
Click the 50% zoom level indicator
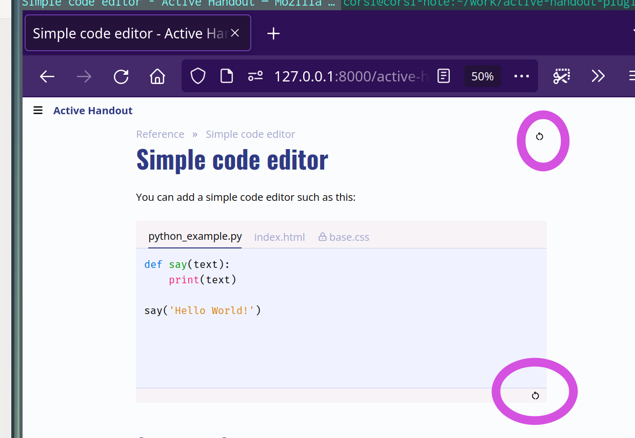[x=482, y=76]
